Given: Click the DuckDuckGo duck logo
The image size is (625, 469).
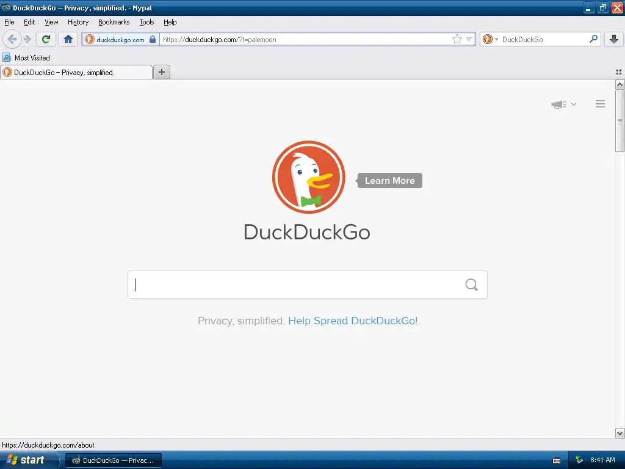Looking at the screenshot, I should coord(308,176).
